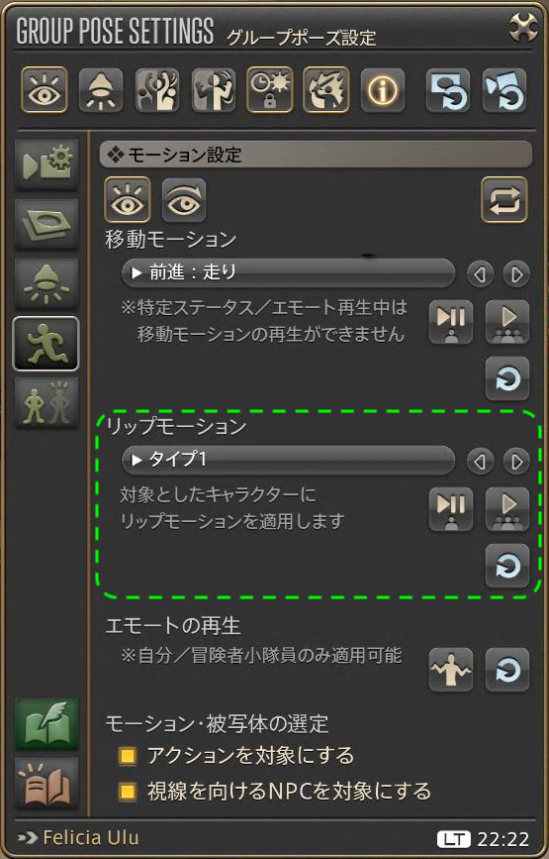This screenshot has height=859, width=549.
Task: Play movement motion for all characters
Action: click(x=507, y=322)
